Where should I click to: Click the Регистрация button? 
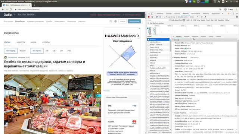tap(134, 22)
